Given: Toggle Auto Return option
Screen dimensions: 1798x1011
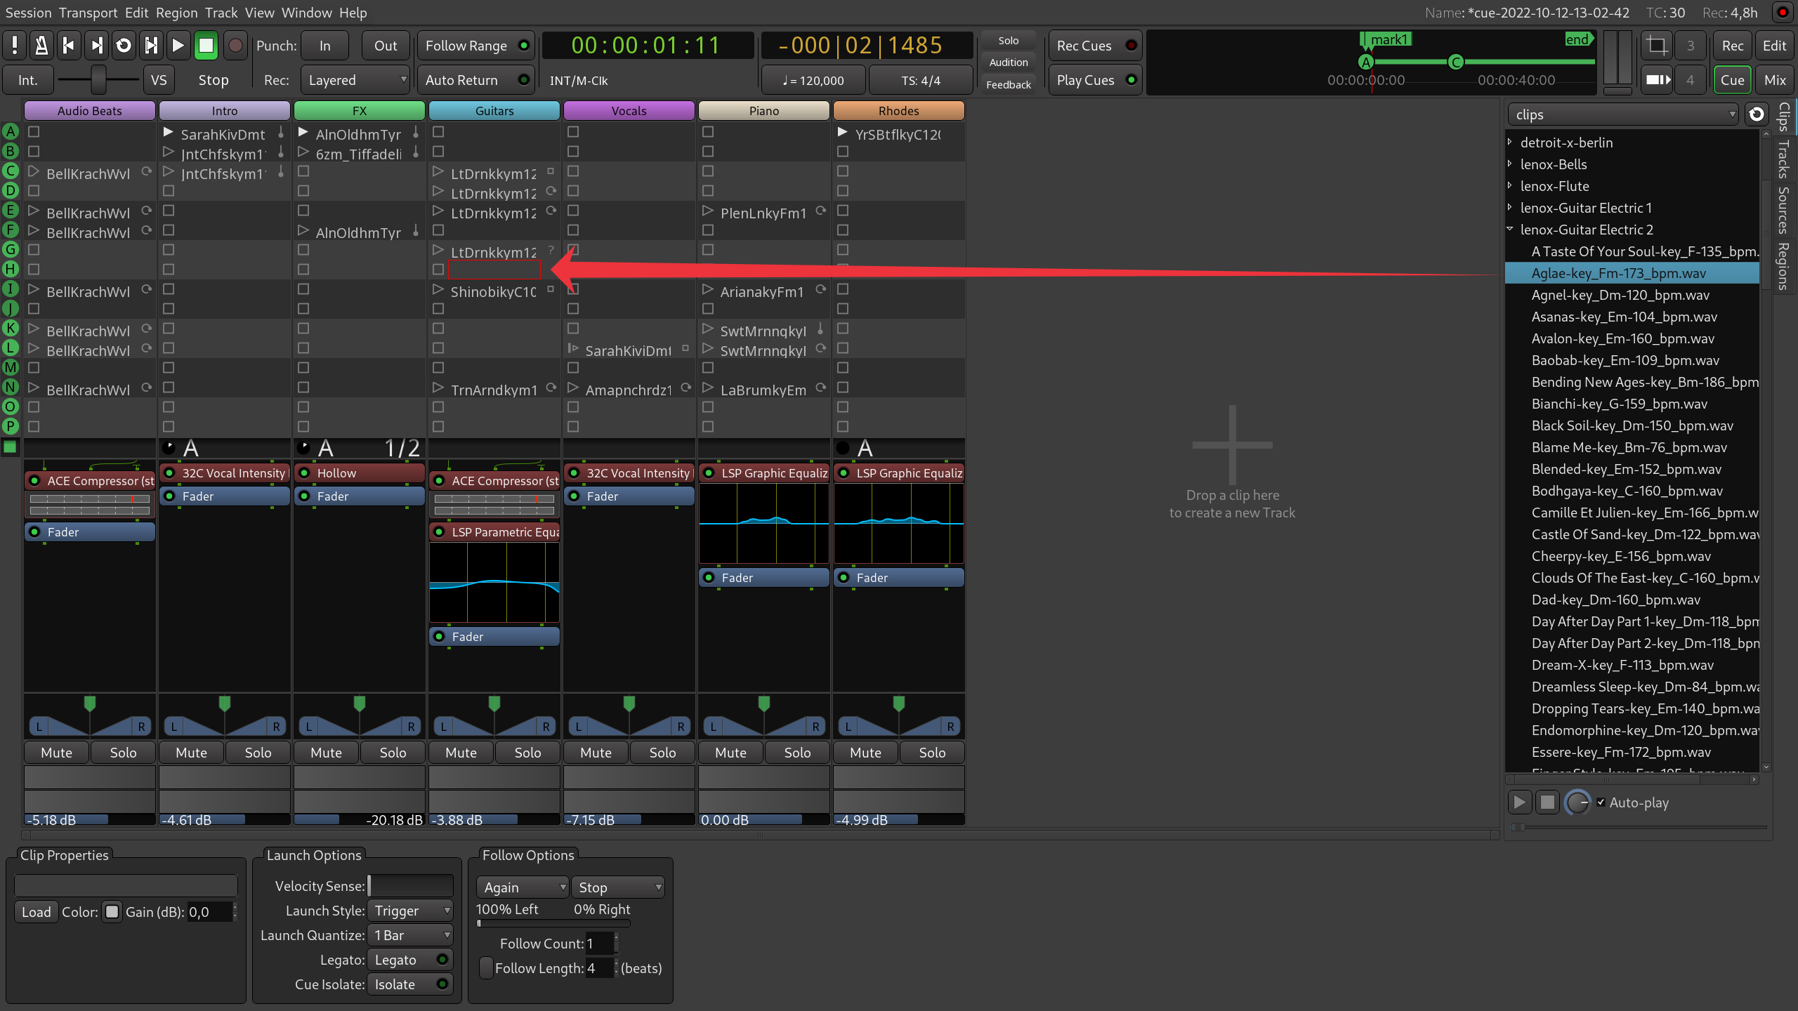Looking at the screenshot, I should coord(475,80).
